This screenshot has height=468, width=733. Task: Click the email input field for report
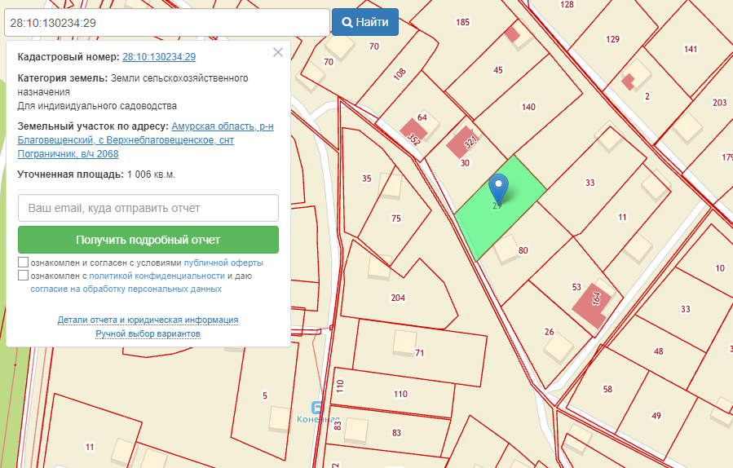click(148, 208)
